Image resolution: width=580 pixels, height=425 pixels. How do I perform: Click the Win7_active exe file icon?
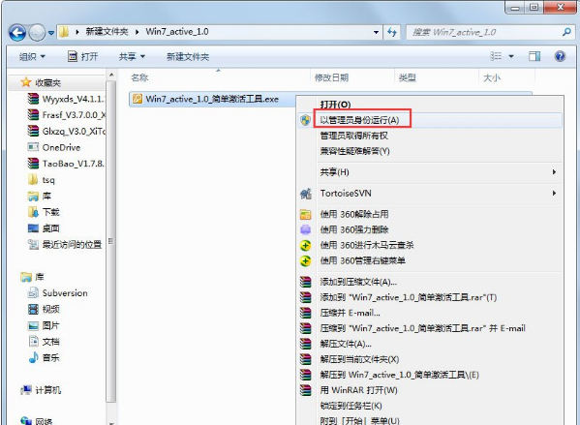pyautogui.click(x=137, y=99)
